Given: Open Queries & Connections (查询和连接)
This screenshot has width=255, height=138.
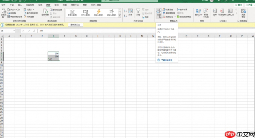Looking at the screenshot, I should (x=56, y=10).
